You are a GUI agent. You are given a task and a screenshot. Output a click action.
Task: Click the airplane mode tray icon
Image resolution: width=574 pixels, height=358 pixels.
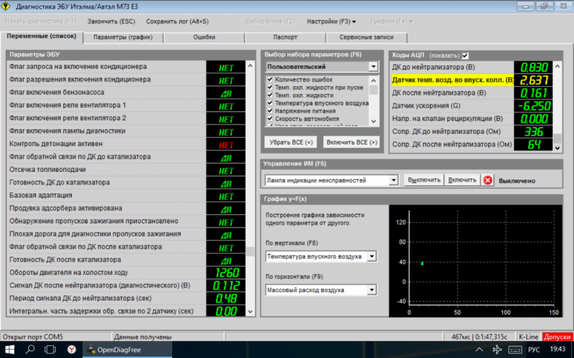[498, 349]
